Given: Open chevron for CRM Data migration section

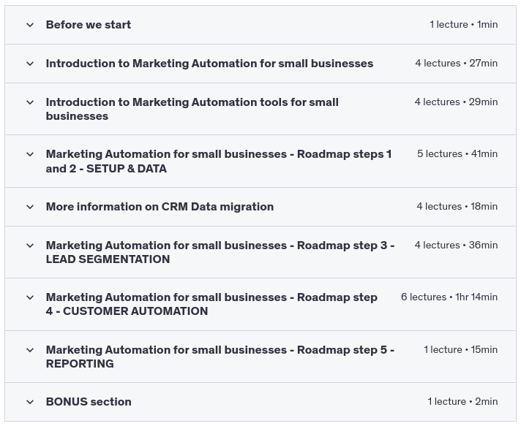Looking at the screenshot, I should [x=30, y=207].
